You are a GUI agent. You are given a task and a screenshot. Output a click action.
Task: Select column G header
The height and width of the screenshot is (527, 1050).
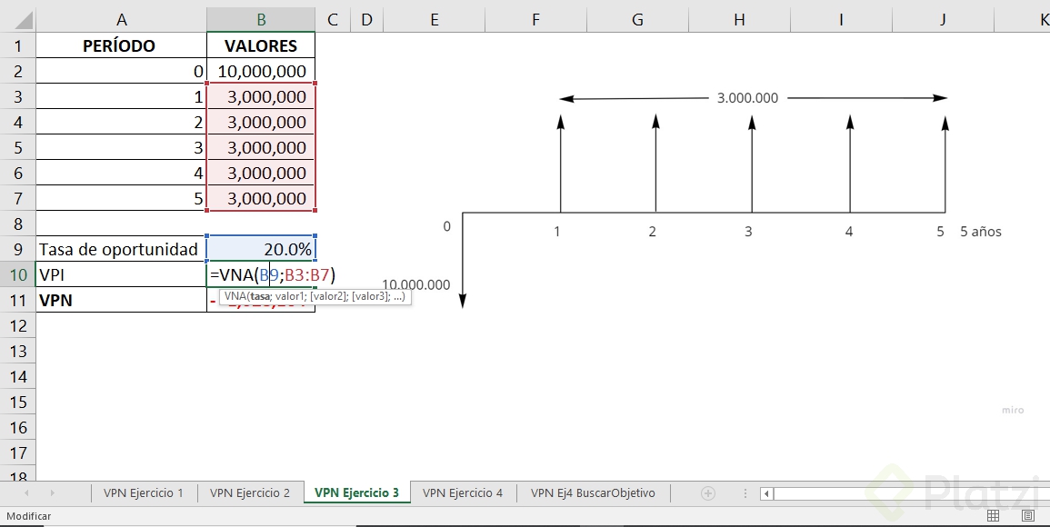tap(637, 20)
